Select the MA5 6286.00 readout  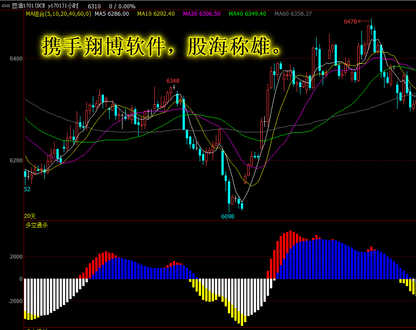tap(112, 14)
